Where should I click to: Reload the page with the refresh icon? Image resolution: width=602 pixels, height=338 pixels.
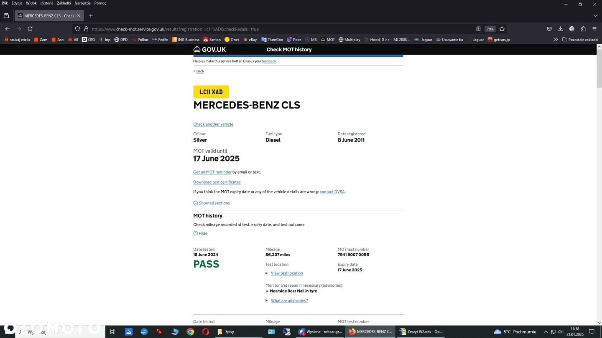(30, 29)
